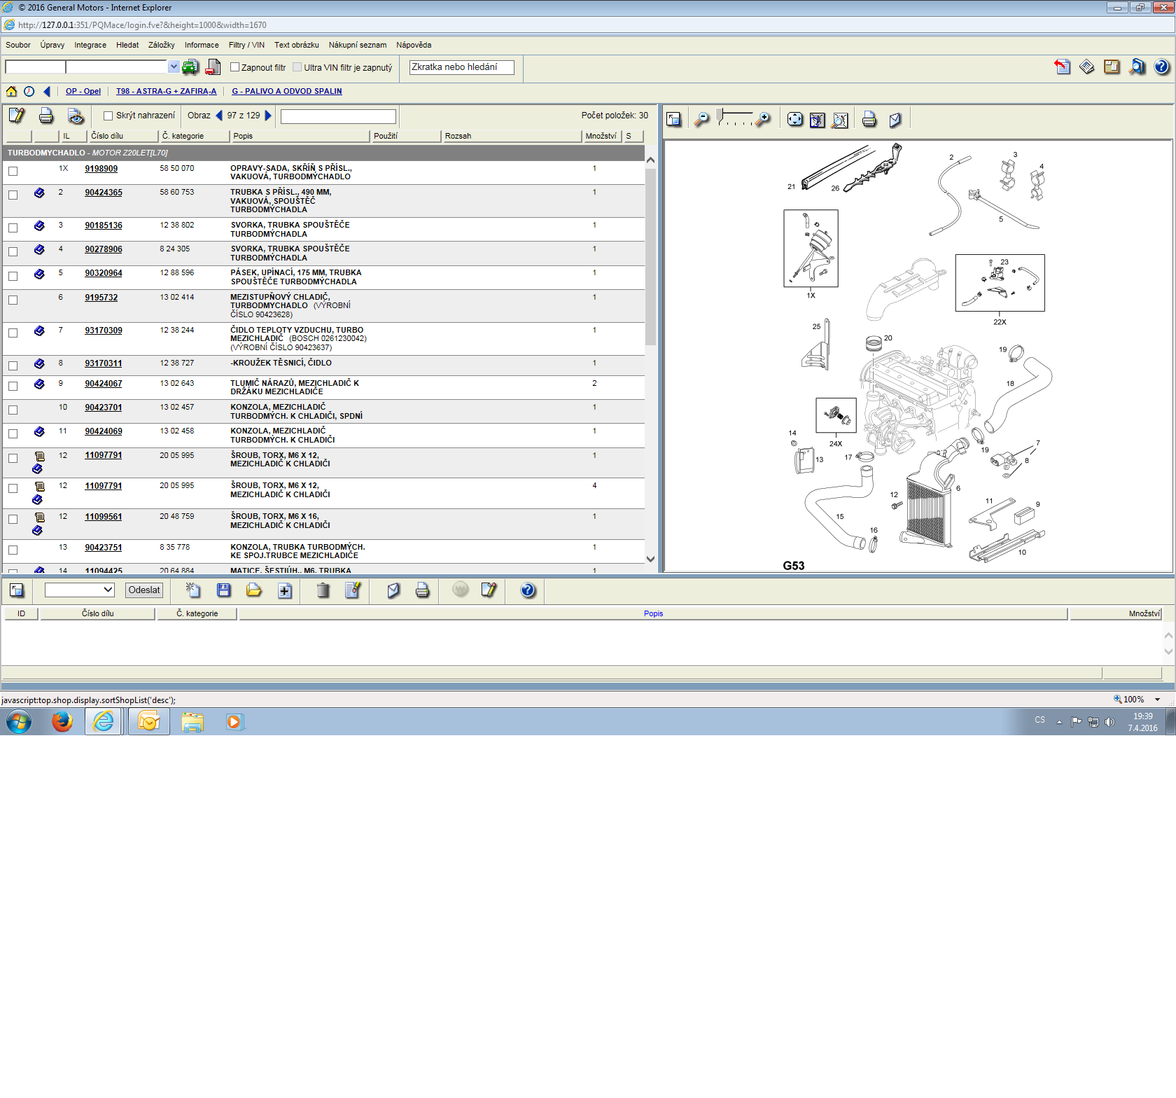Click the pan/move arrows icon above the diagram
1176x1098 pixels.
click(794, 120)
